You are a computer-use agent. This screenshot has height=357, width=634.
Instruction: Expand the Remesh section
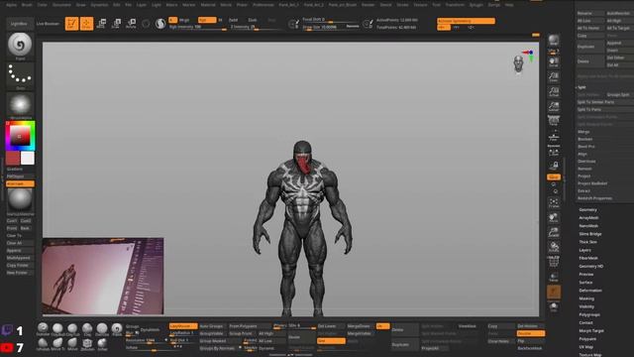(584, 169)
